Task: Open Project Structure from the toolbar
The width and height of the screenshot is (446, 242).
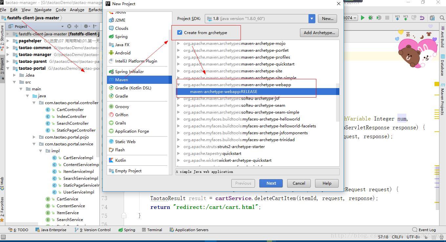Action: click(x=432, y=18)
